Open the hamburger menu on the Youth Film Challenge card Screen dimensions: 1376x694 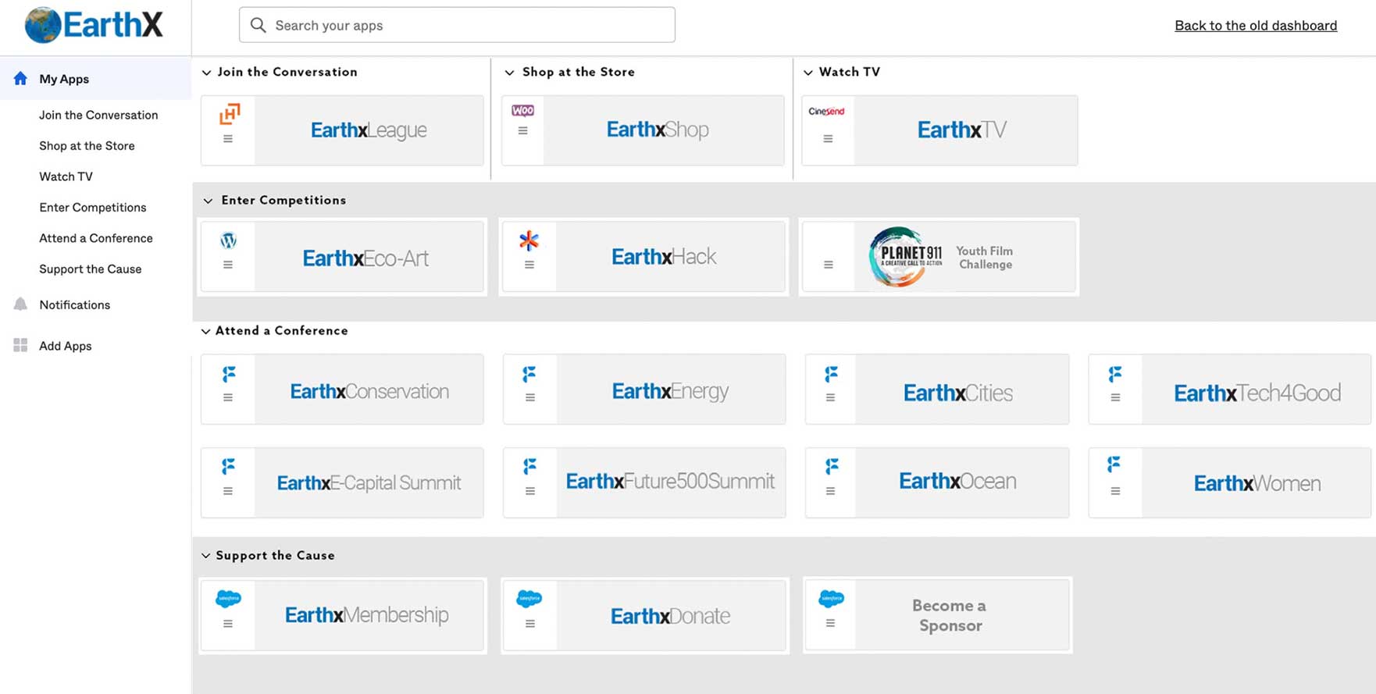coord(829,265)
